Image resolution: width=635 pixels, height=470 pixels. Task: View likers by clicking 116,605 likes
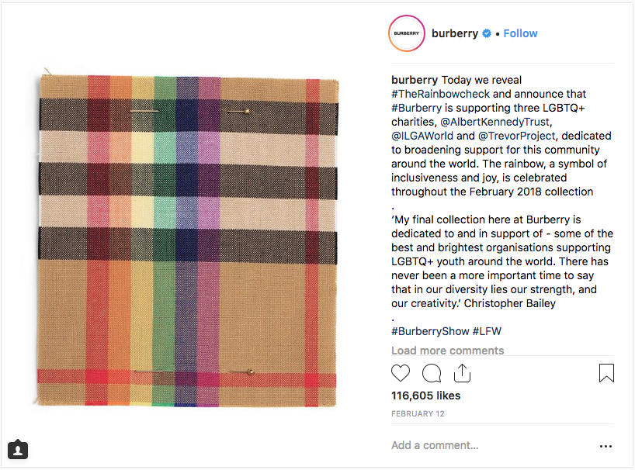pyautogui.click(x=425, y=396)
